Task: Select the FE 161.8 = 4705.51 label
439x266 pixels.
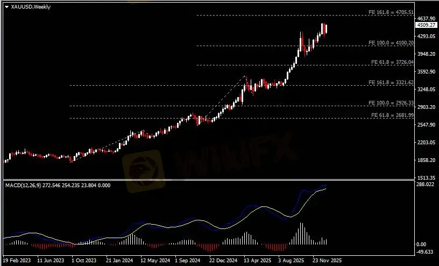Action: point(391,12)
